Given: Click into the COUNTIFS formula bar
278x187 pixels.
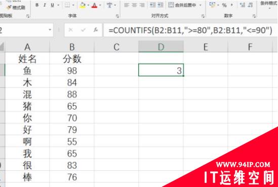Looking at the screenshot, I should point(191,30).
